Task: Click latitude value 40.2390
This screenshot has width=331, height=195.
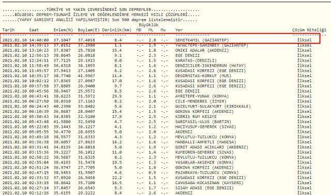Action: pyautogui.click(x=62, y=106)
